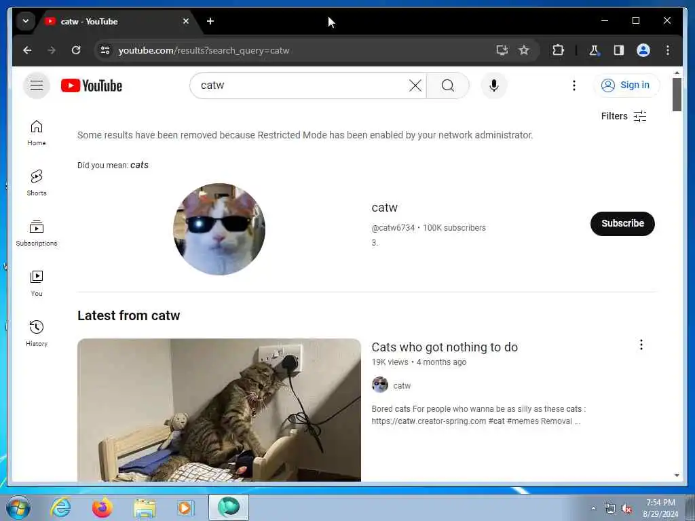Open the small catw avatar beside uploader name
The width and height of the screenshot is (695, 521).
[380, 385]
